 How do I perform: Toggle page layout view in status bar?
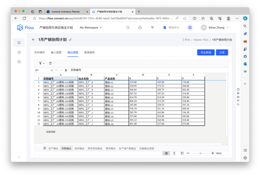[174, 153]
